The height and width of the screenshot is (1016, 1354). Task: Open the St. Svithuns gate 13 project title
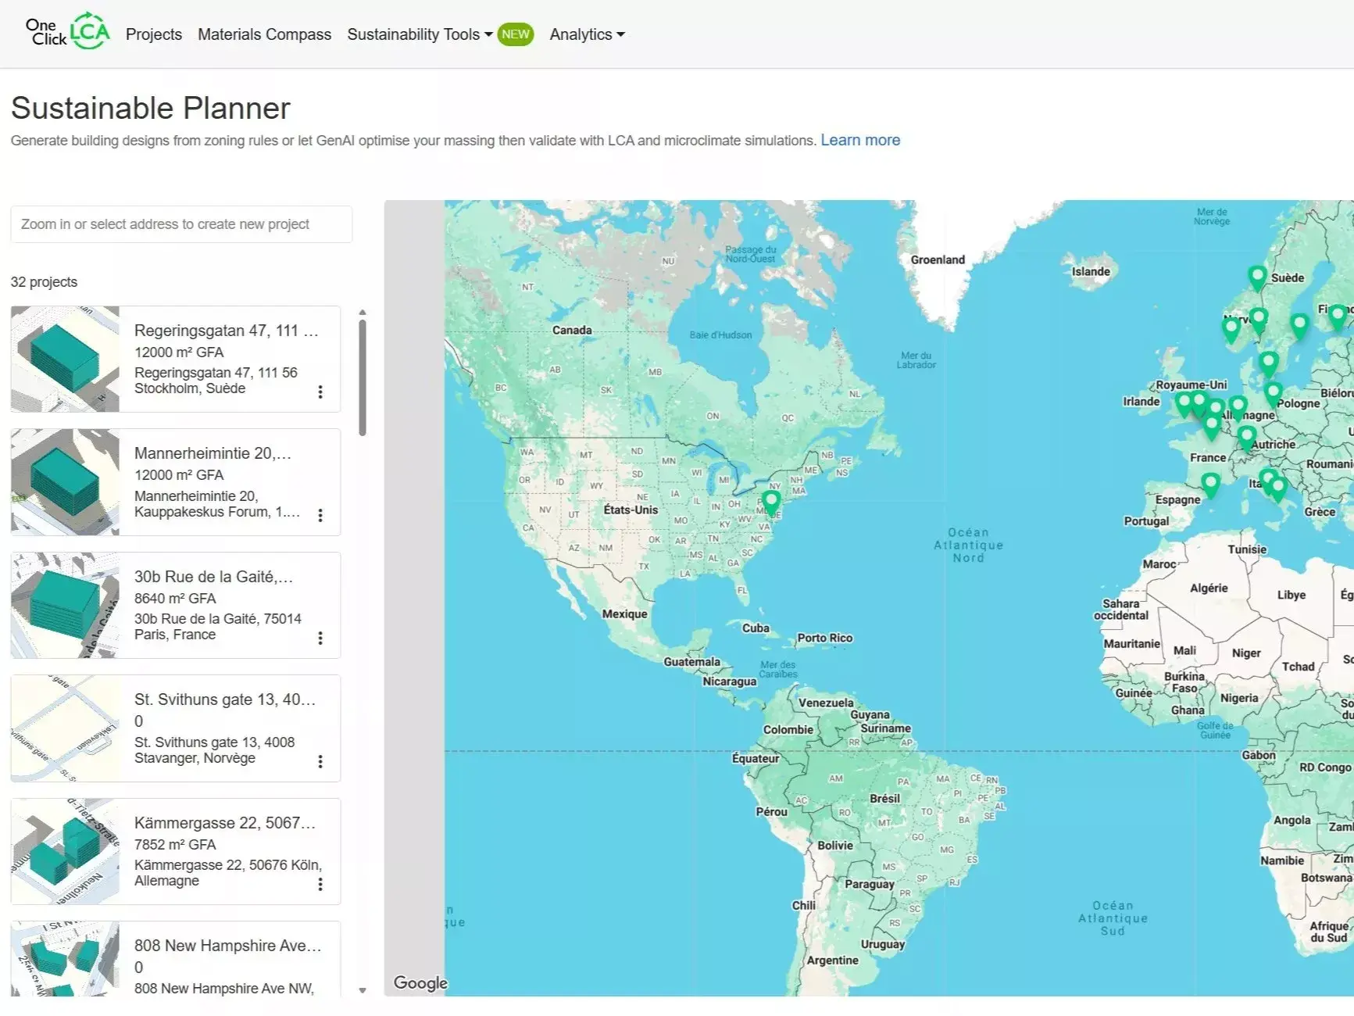[225, 699]
